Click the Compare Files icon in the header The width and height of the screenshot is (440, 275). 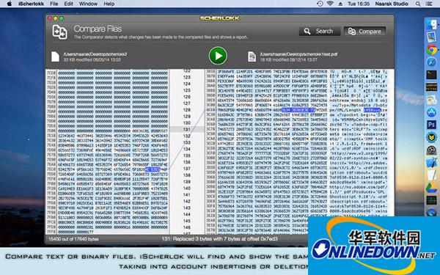coord(59,32)
